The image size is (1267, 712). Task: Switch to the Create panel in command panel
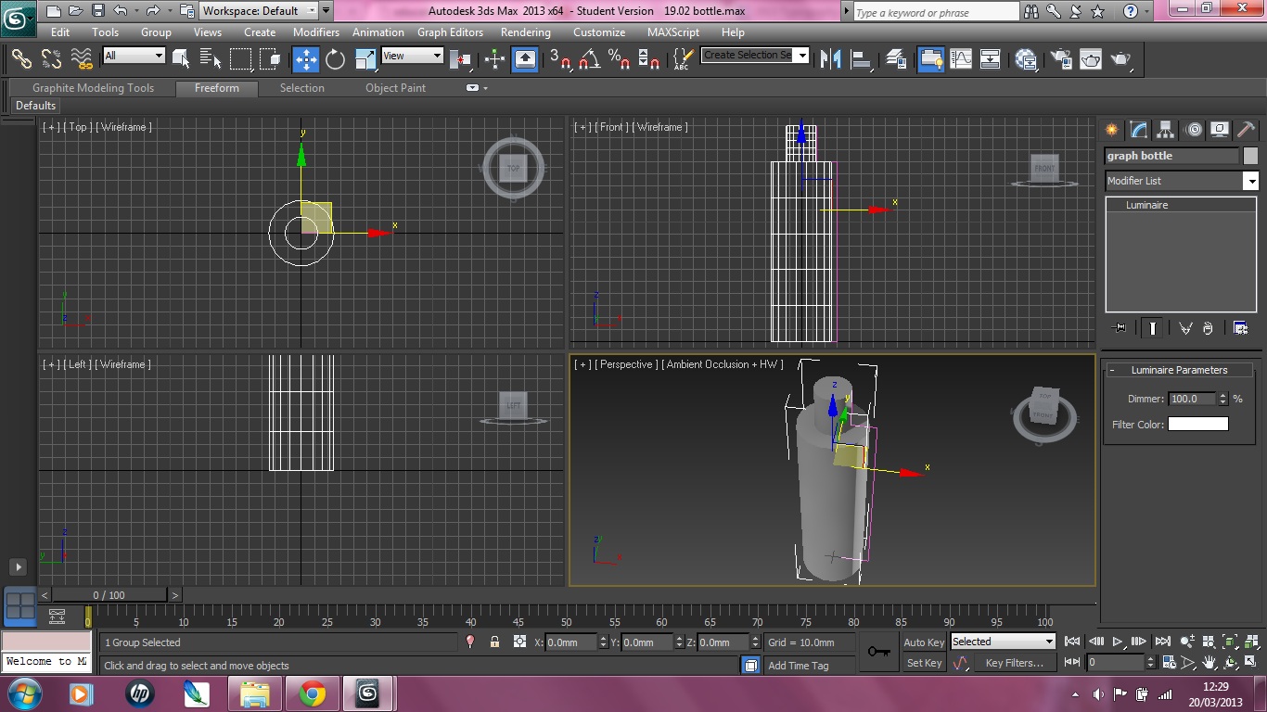1111,130
